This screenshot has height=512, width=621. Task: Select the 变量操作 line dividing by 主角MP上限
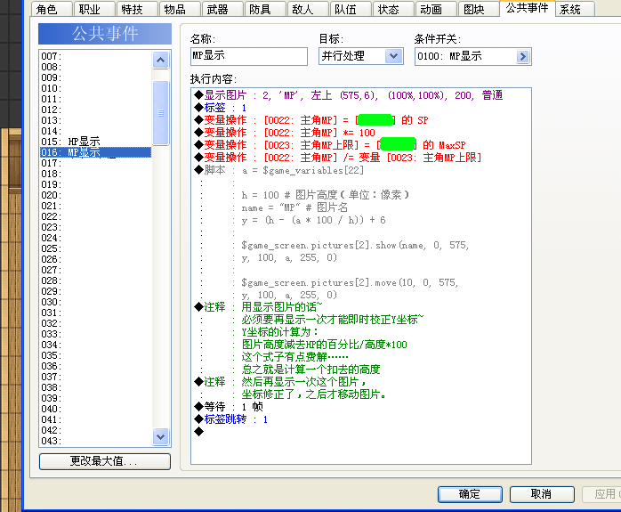click(x=338, y=158)
